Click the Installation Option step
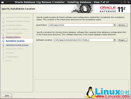The width and height of the screenshot is (131, 99). click(14, 25)
